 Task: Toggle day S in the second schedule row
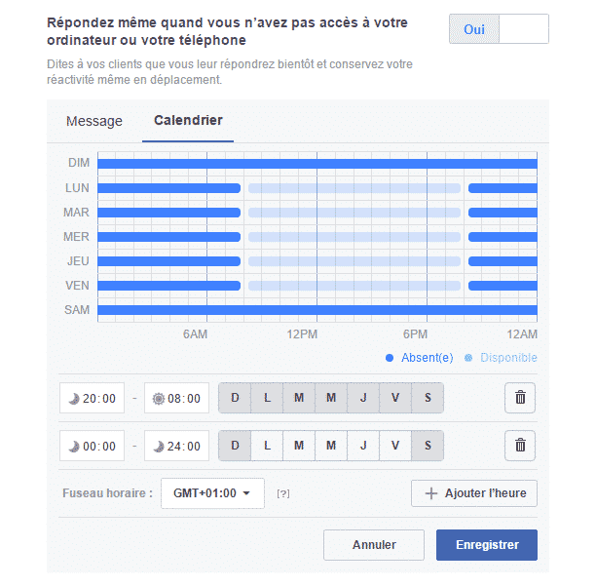[427, 446]
